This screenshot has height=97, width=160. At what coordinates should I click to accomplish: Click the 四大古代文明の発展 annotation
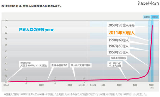(x=80, y=65)
